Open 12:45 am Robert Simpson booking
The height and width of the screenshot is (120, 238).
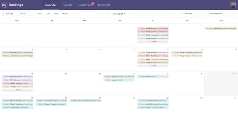(x=187, y=53)
